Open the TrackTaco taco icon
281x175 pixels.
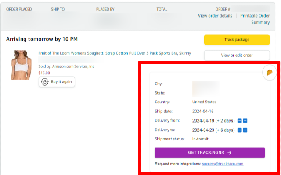(x=269, y=73)
